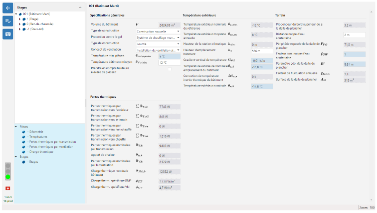Click the Zoom 100 status bar entry
Viewport: 377px width, 213px height.
coord(367,207)
